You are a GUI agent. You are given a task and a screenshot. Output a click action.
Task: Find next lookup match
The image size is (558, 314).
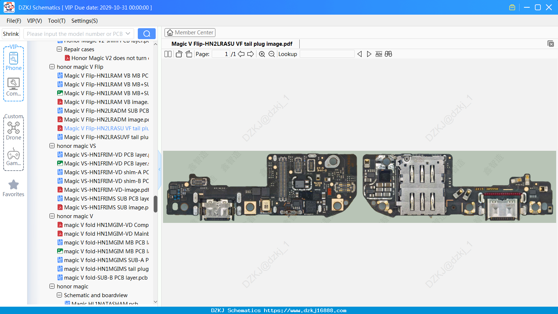(x=369, y=54)
